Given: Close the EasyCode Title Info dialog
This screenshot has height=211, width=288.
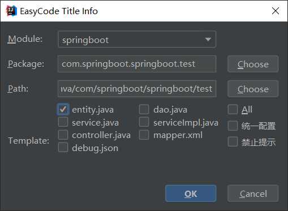Looking at the screenshot, I should [276, 11].
